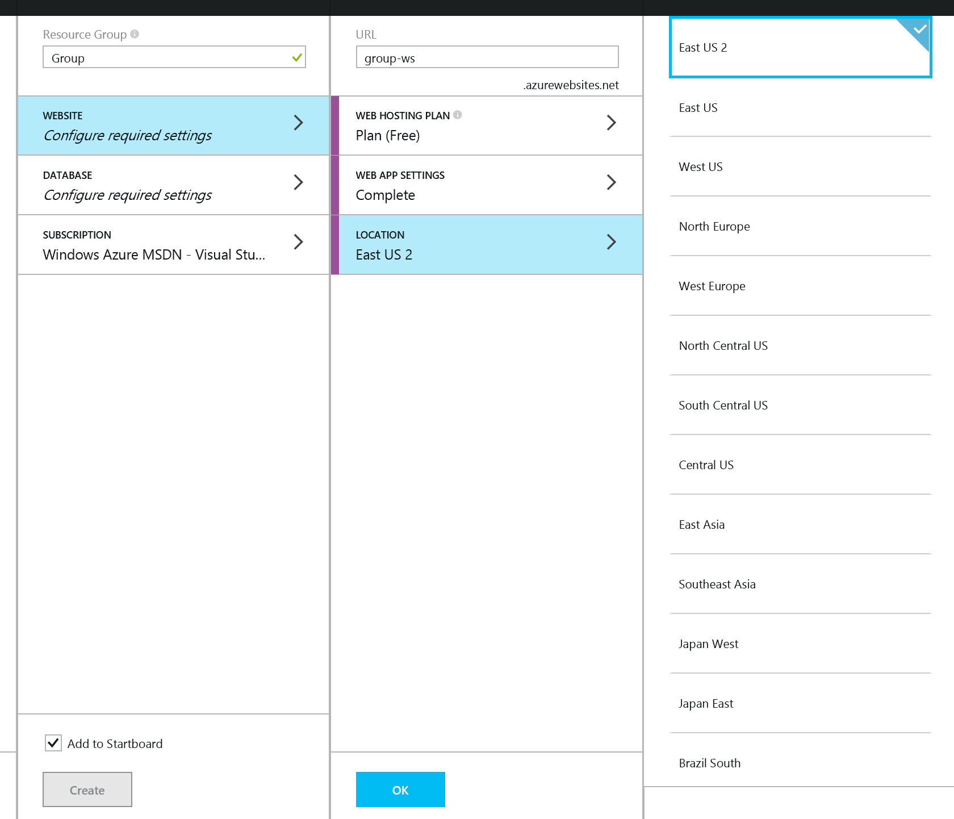
Task: Choose Southeast Asia location
Action: pyautogui.click(x=801, y=584)
